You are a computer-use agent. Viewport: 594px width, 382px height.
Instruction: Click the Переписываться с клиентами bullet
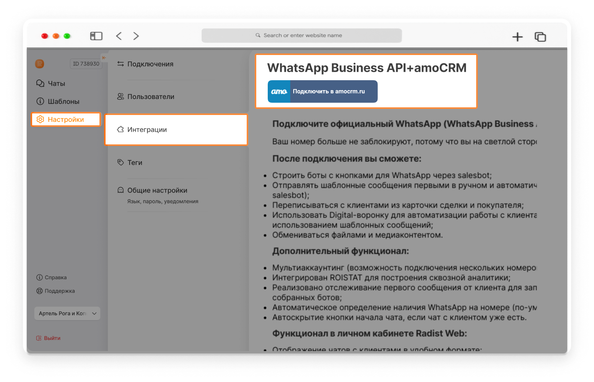[398, 205]
